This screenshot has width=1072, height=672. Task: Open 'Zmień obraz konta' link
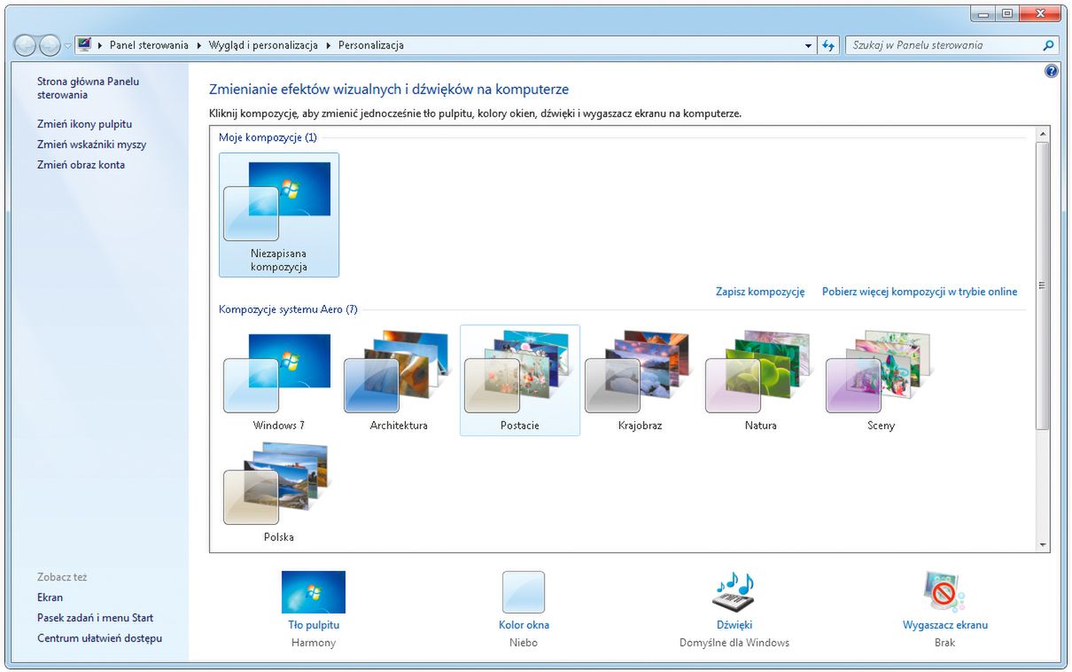(x=81, y=165)
